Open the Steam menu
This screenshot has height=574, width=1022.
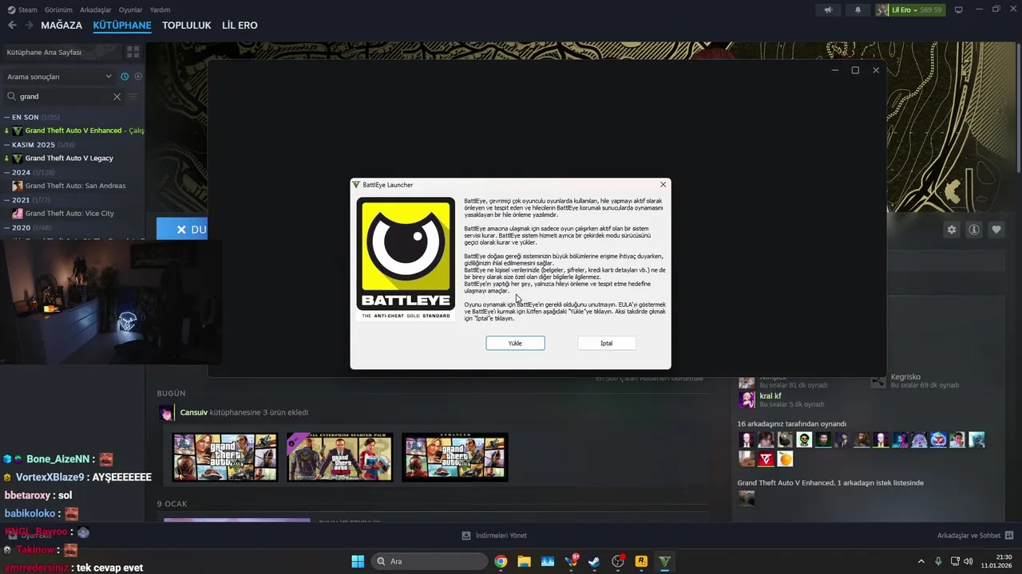[22, 10]
